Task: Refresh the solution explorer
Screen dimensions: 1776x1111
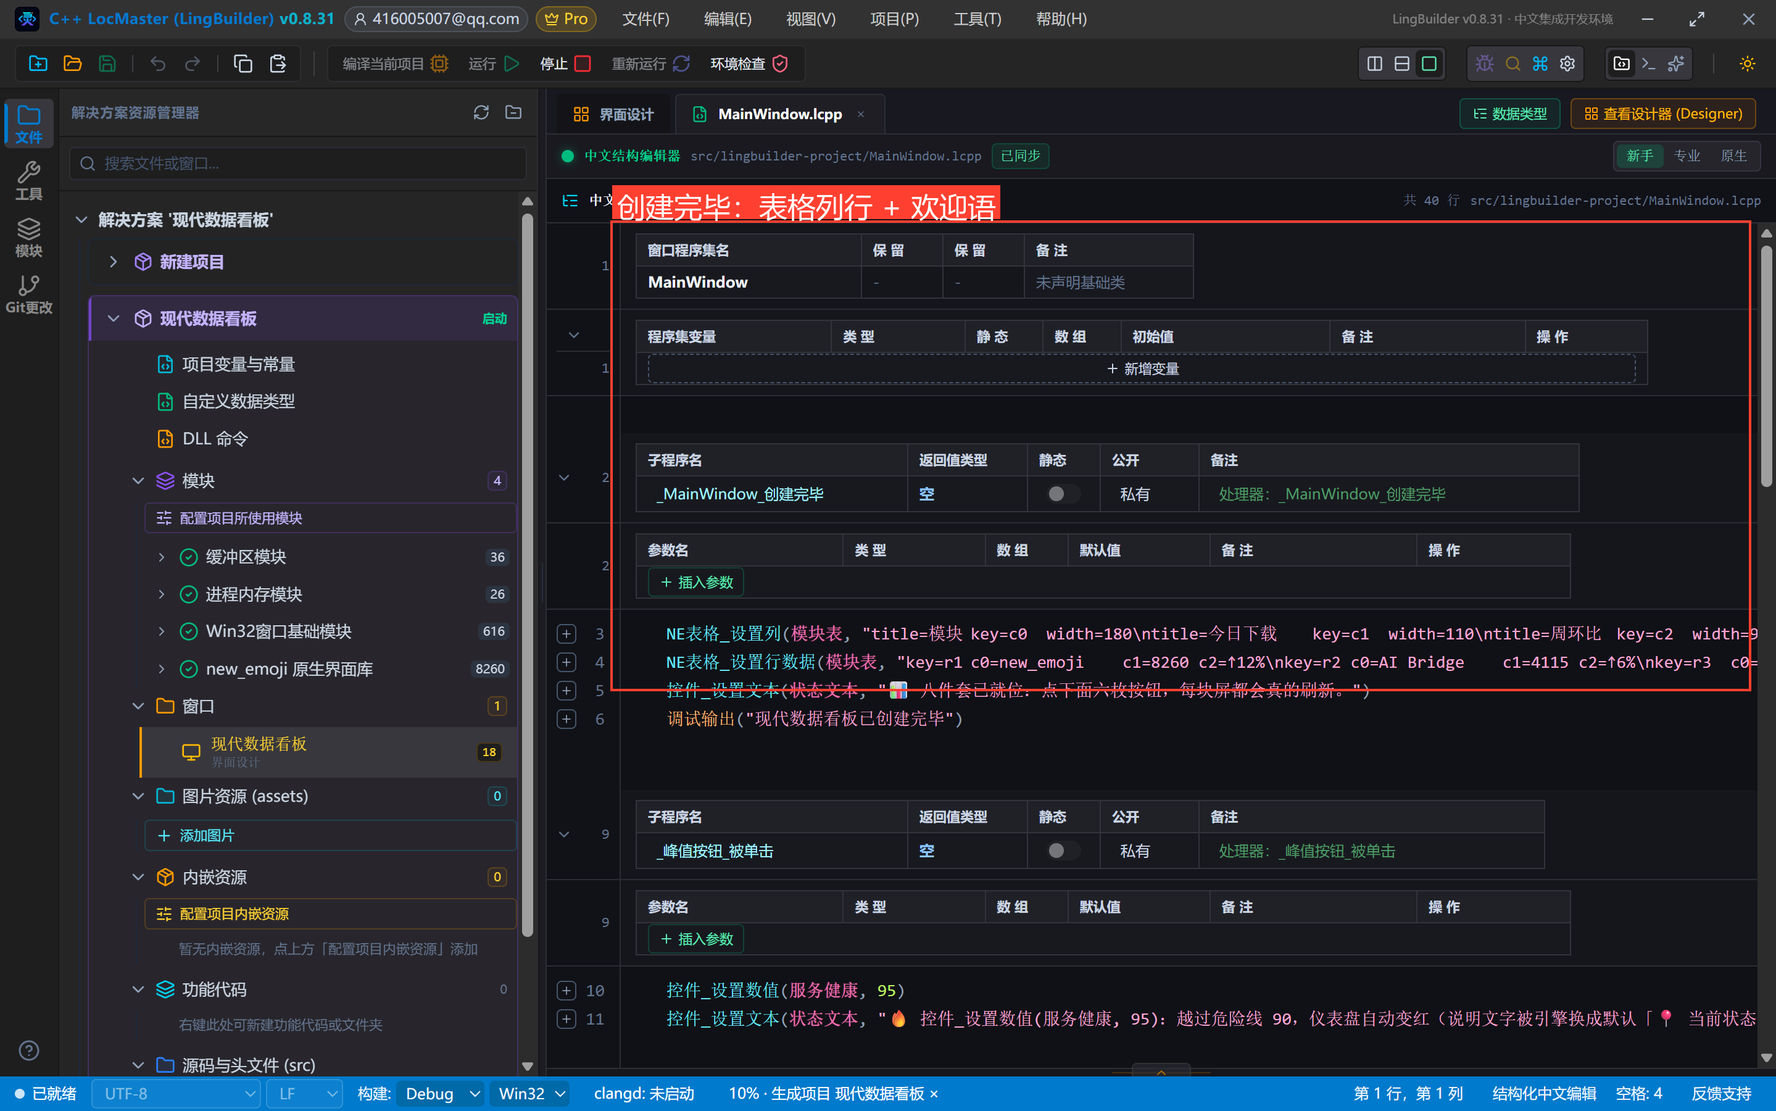Action: [481, 112]
